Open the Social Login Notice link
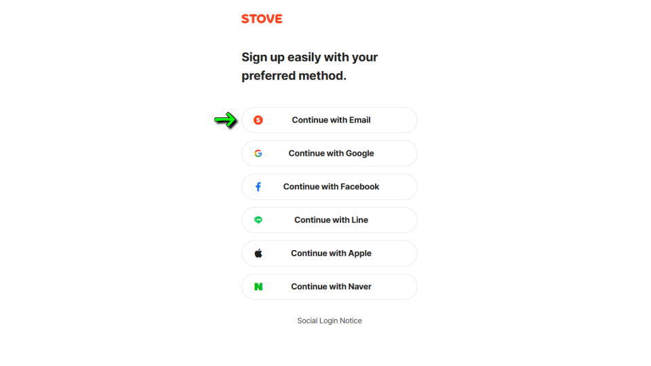Image resolution: width=651 pixels, height=366 pixels. point(330,321)
